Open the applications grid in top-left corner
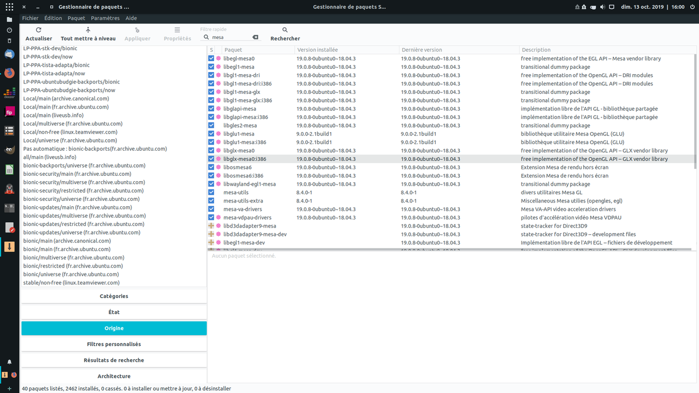This screenshot has width=699, height=393. (9, 7)
